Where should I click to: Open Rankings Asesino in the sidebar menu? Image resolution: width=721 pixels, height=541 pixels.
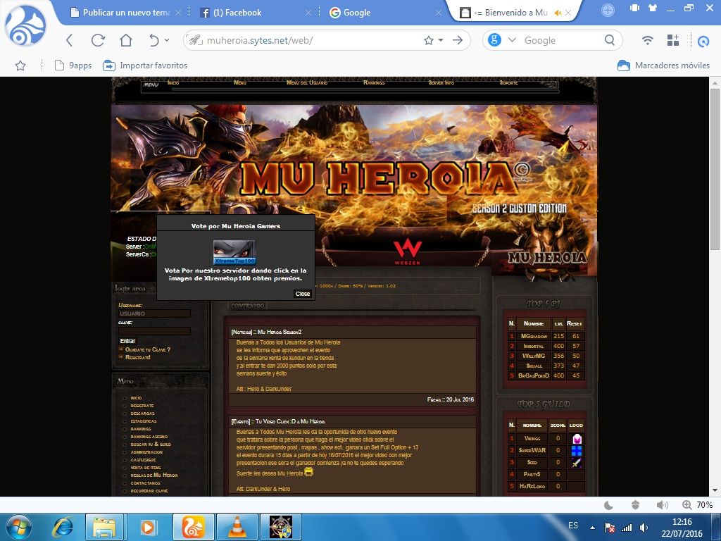click(x=149, y=437)
